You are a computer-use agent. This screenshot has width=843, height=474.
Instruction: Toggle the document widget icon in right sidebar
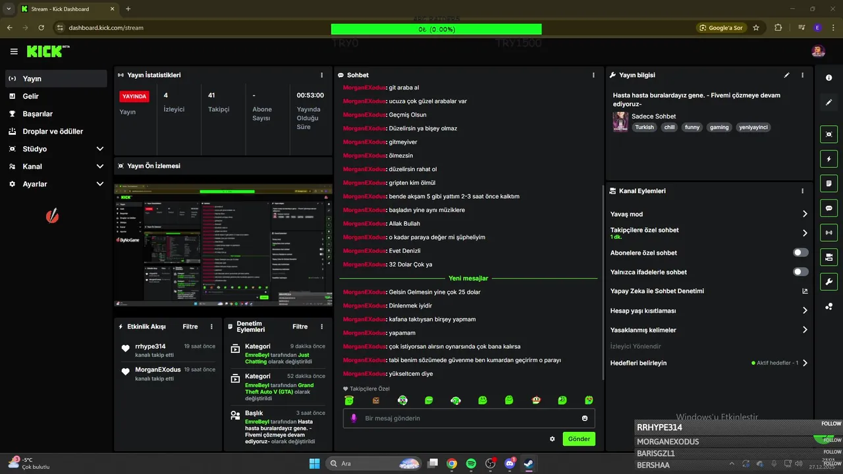829,183
